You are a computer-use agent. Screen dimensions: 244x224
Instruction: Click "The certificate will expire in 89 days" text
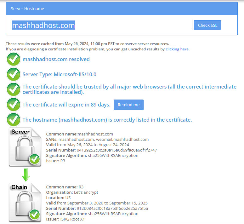66,105
